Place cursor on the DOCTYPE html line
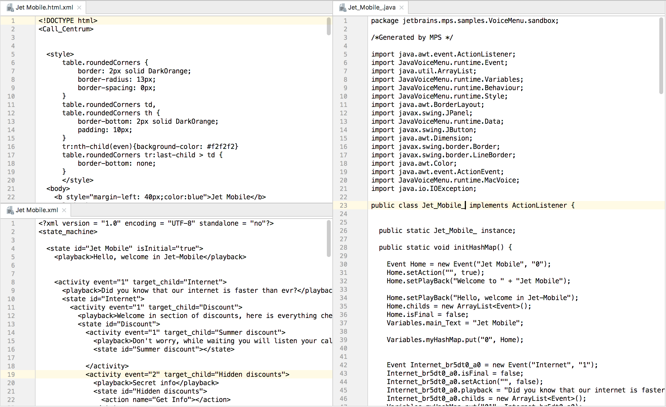Image resolution: width=666 pixels, height=407 pixels. point(68,21)
